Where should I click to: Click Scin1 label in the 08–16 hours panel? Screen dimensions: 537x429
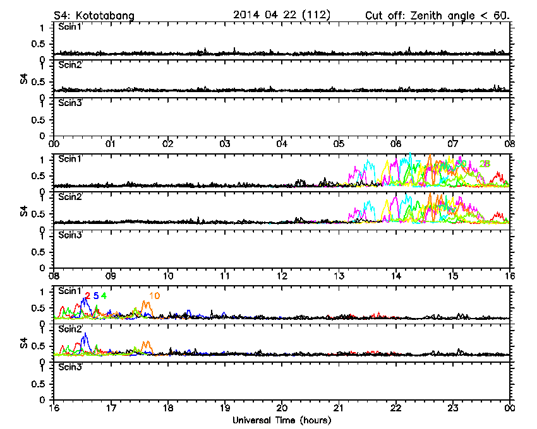(x=70, y=159)
